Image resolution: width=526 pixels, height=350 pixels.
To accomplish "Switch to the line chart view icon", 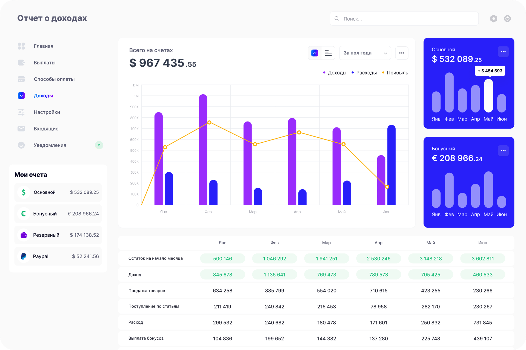I will 315,53.
